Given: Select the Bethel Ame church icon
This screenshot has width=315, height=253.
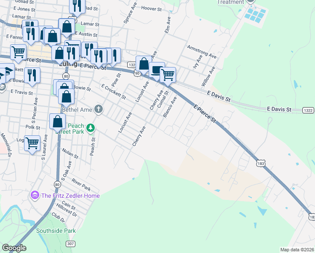Looking at the screenshot, I should tap(99, 109).
